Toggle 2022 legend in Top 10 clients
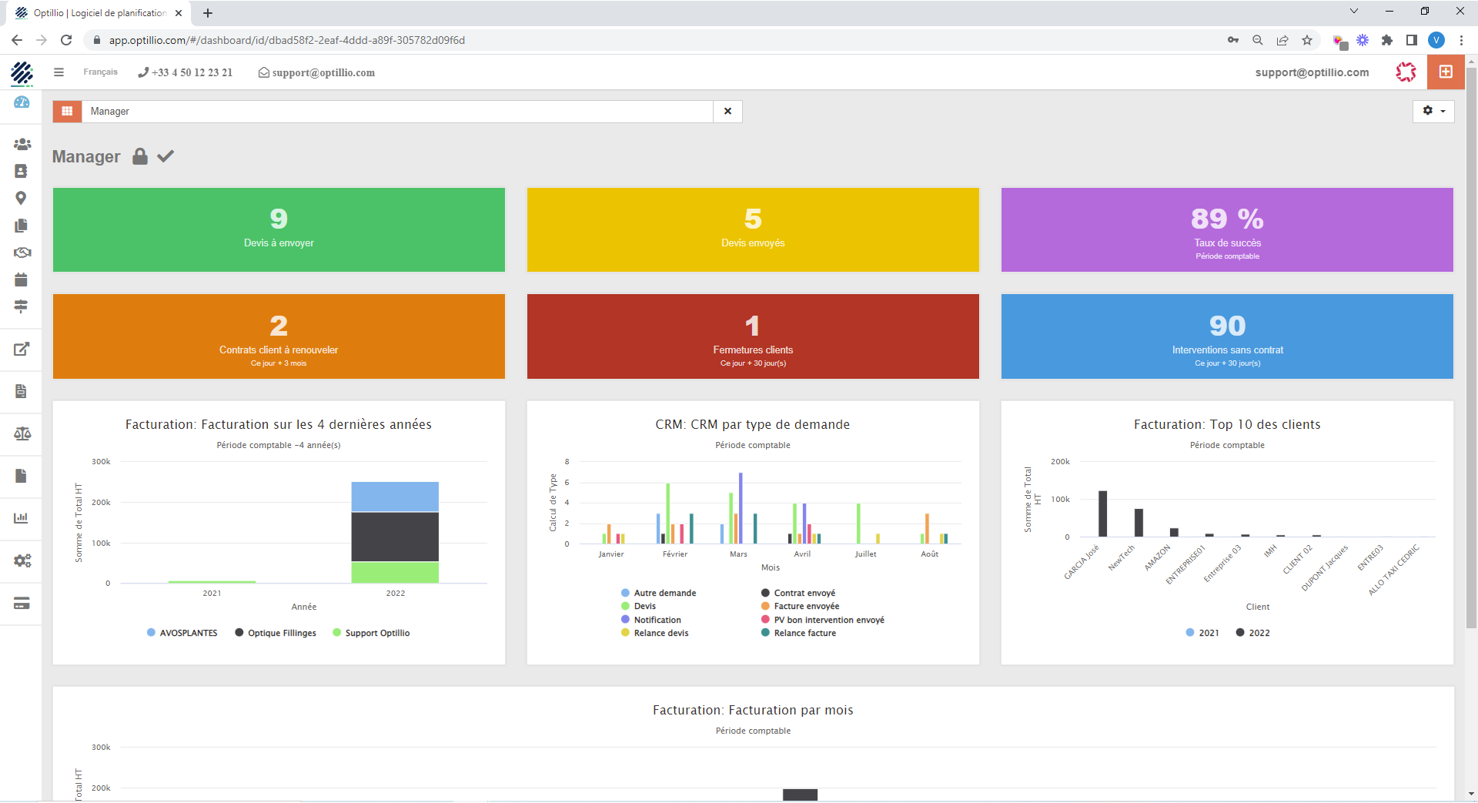The height and width of the screenshot is (803, 1478). [1253, 633]
